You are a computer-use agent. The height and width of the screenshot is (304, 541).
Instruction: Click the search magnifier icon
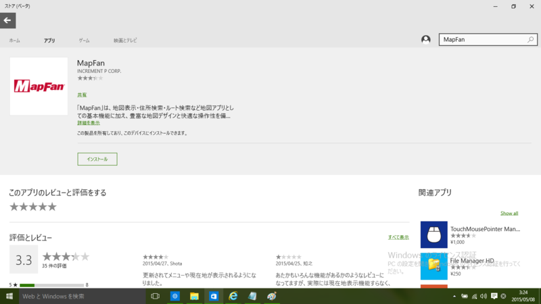point(531,40)
